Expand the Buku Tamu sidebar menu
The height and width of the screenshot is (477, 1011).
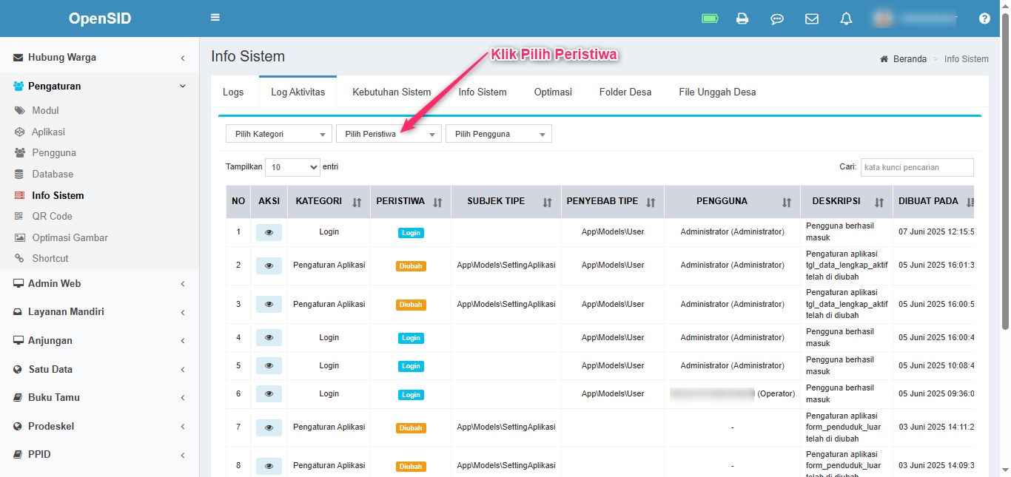(x=99, y=397)
